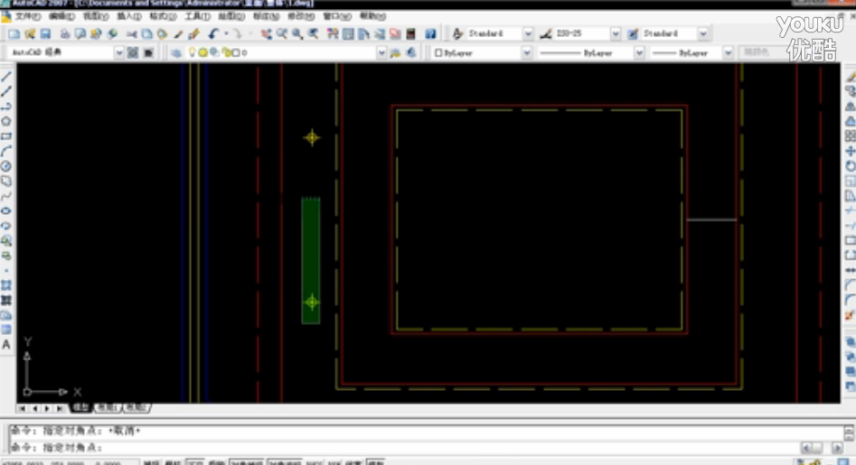The image size is (856, 465).
Task: Click the Help question mark icon
Action: (x=431, y=33)
